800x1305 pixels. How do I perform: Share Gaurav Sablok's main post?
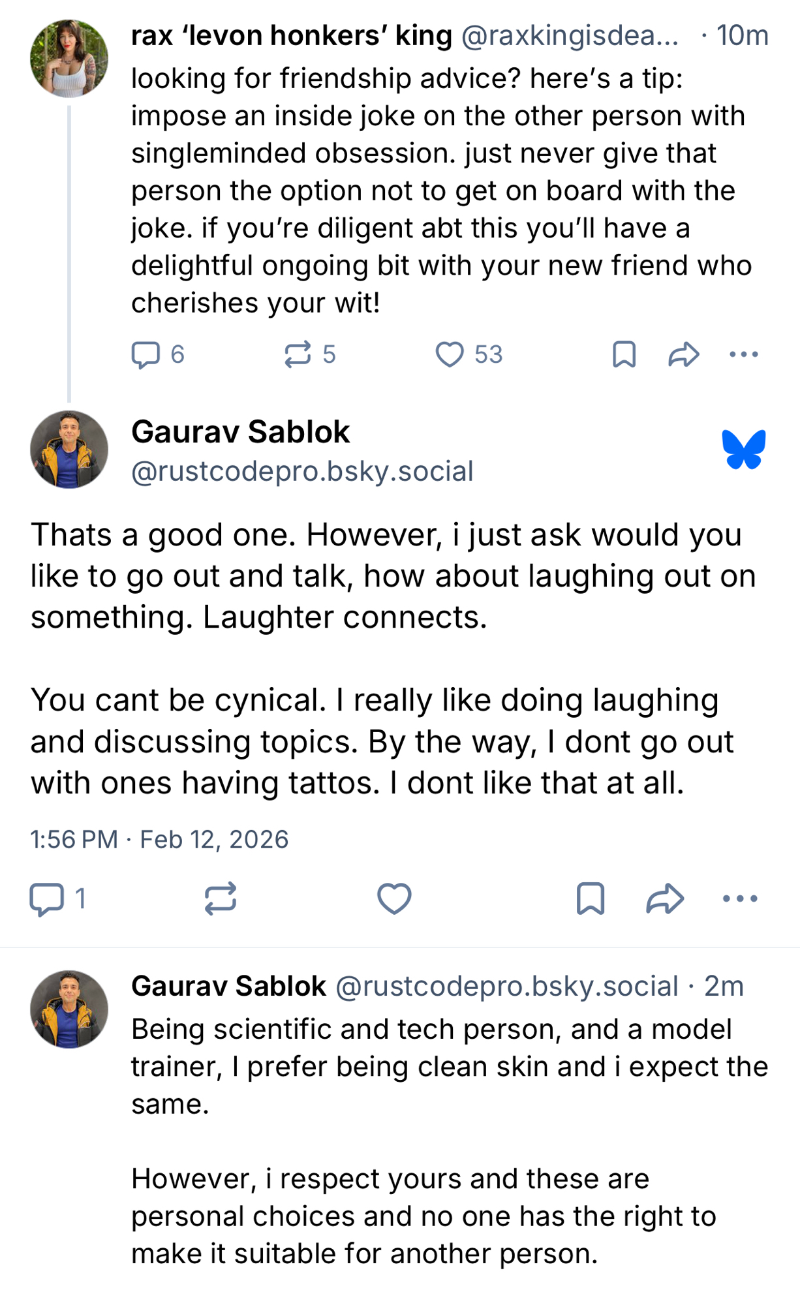[664, 898]
